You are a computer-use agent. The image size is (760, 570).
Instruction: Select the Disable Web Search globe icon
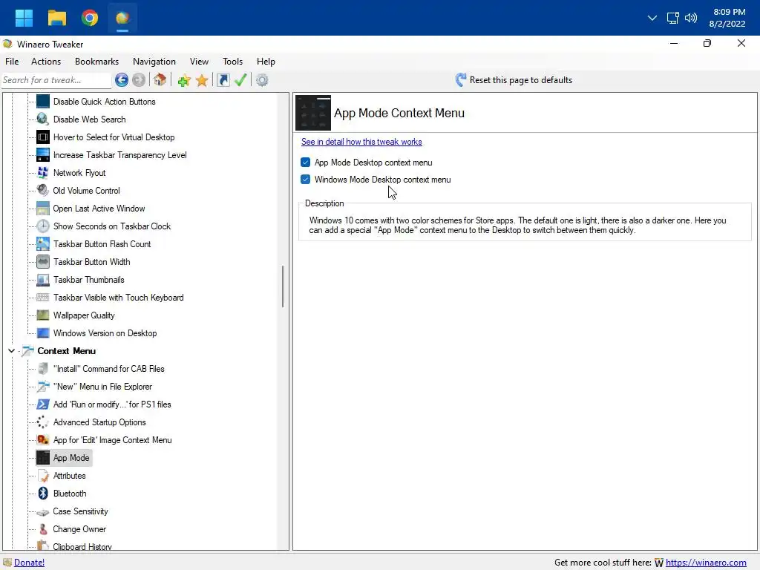(x=42, y=119)
